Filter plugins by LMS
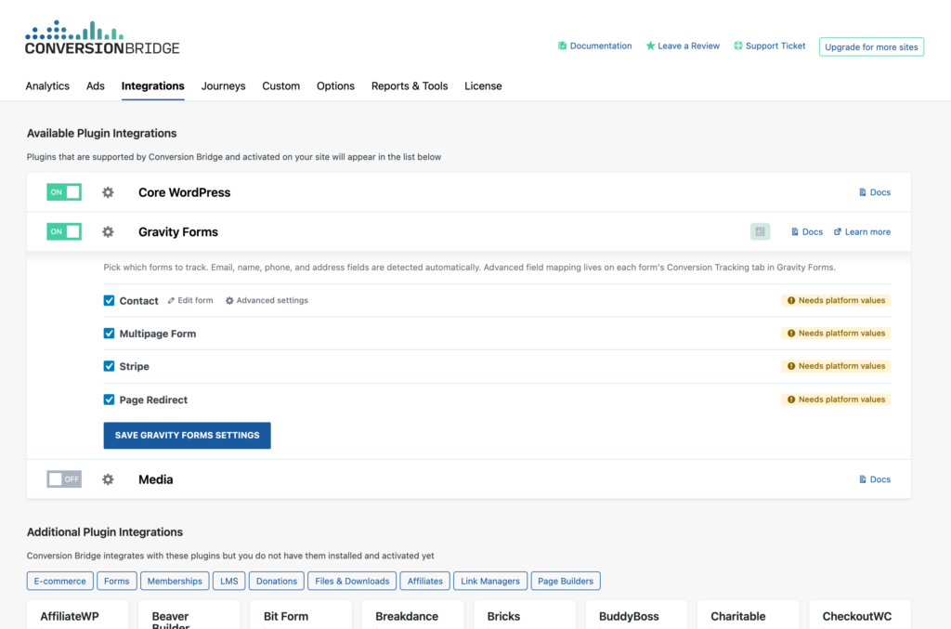Image resolution: width=951 pixels, height=629 pixels. tap(229, 581)
